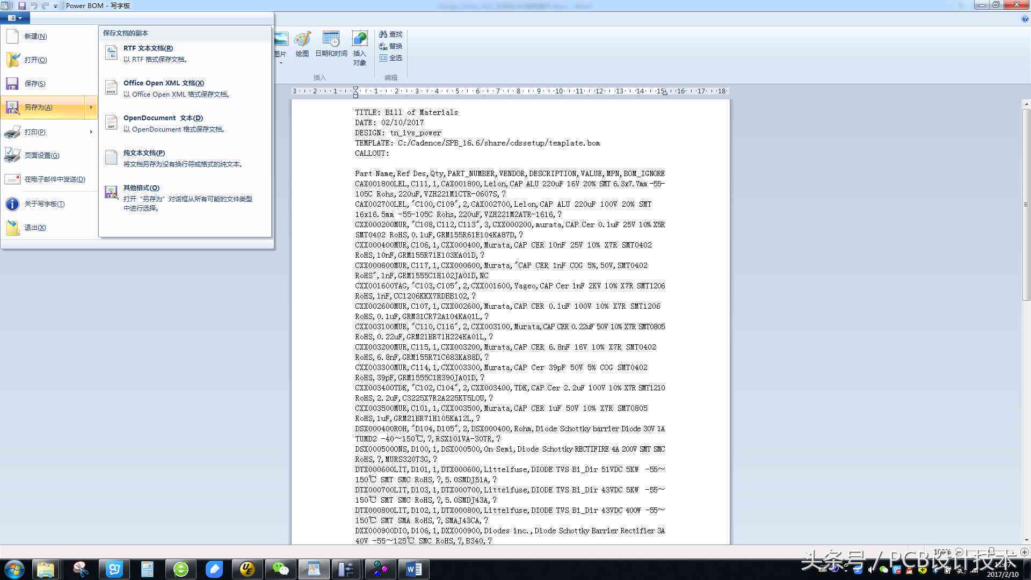The image size is (1031, 580).
Task: Expand the 另存为 submenu arrow
Action: coord(91,107)
